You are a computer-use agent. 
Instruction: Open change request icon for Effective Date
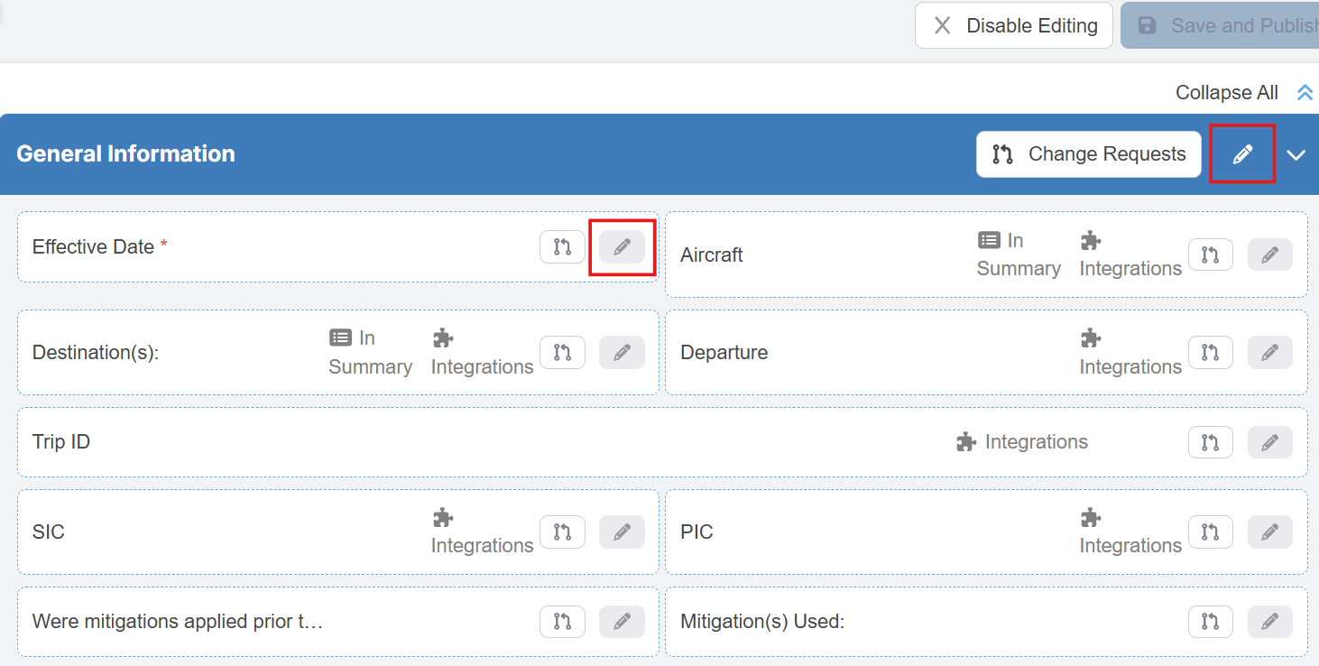click(x=562, y=247)
